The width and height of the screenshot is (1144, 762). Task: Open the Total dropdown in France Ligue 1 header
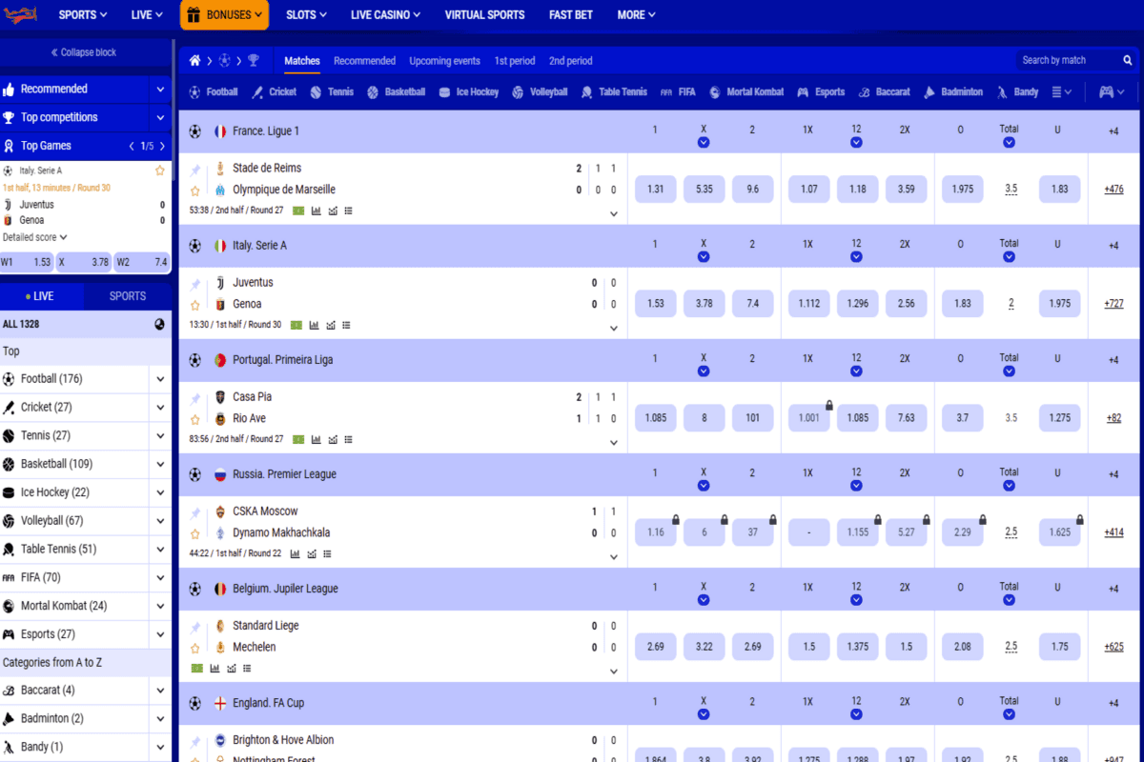pos(1009,143)
